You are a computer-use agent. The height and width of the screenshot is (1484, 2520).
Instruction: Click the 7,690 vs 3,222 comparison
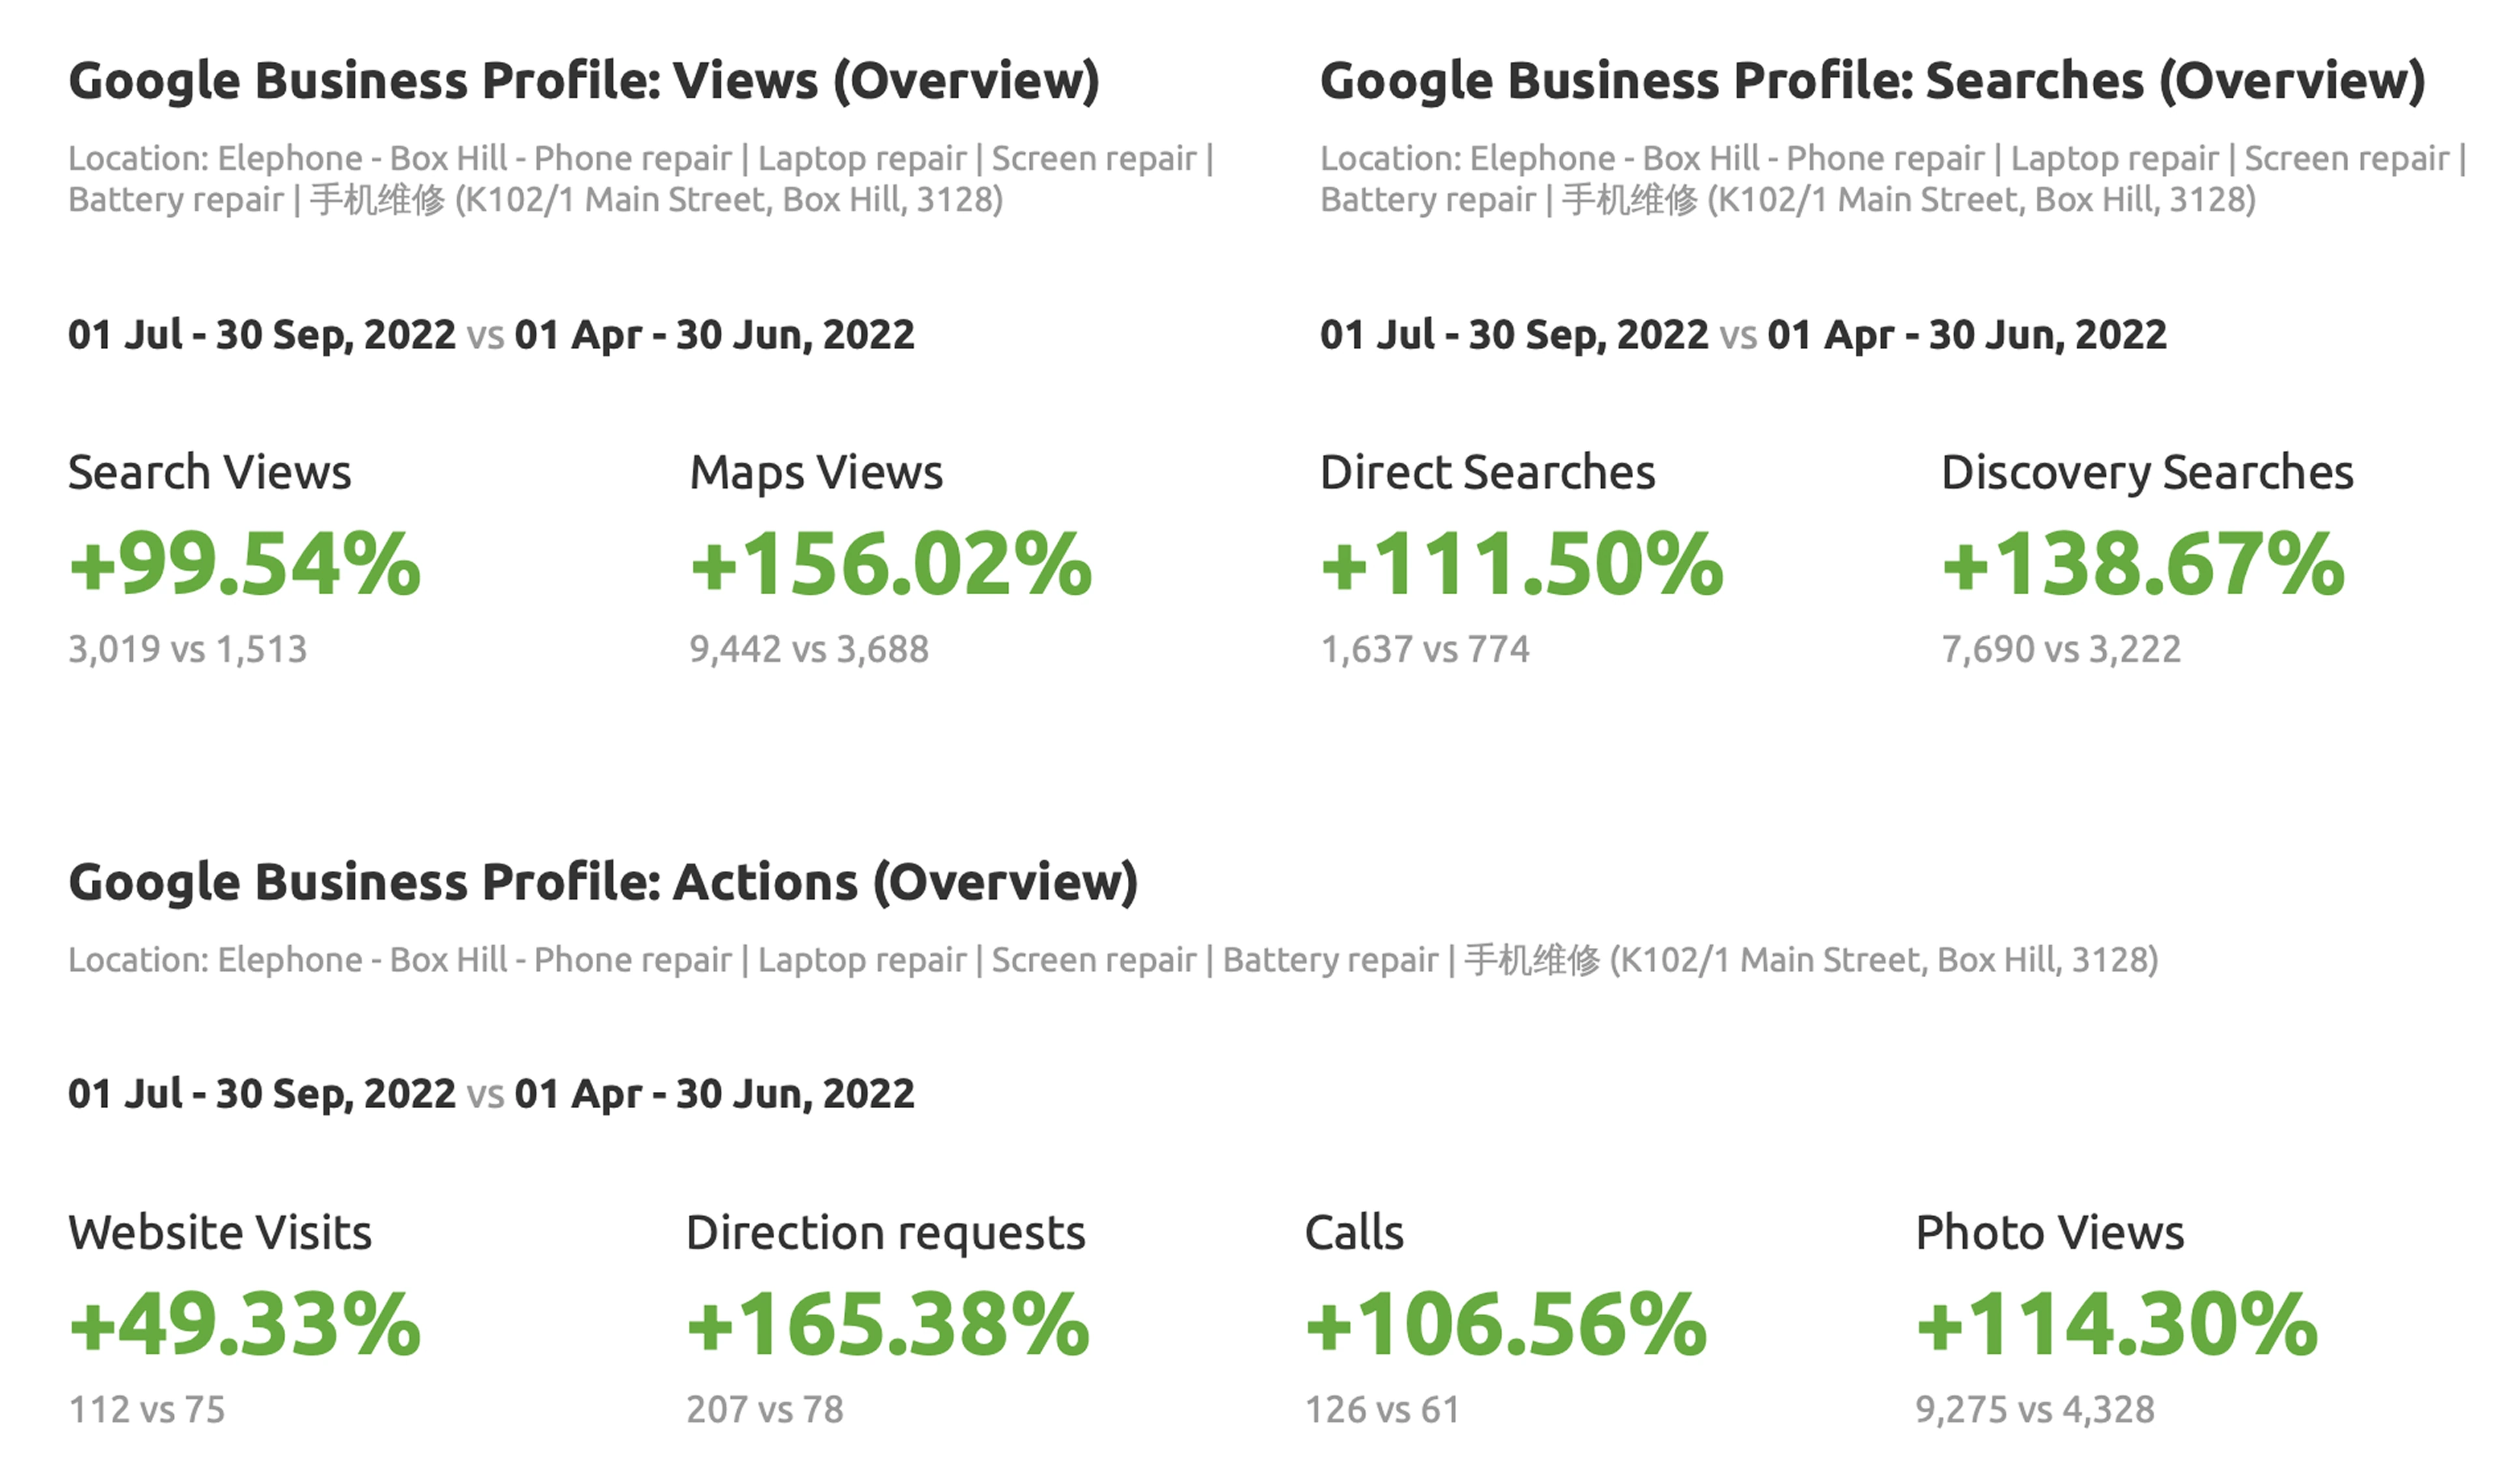pyautogui.click(x=2061, y=649)
